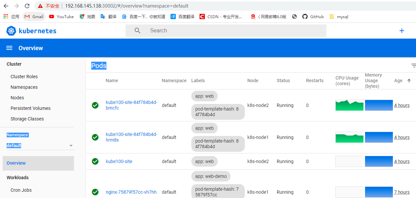Open Cluster section heading
This screenshot has width=416, height=198.
14,64
